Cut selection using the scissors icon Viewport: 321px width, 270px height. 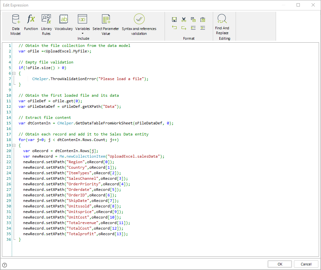[x=183, y=20]
